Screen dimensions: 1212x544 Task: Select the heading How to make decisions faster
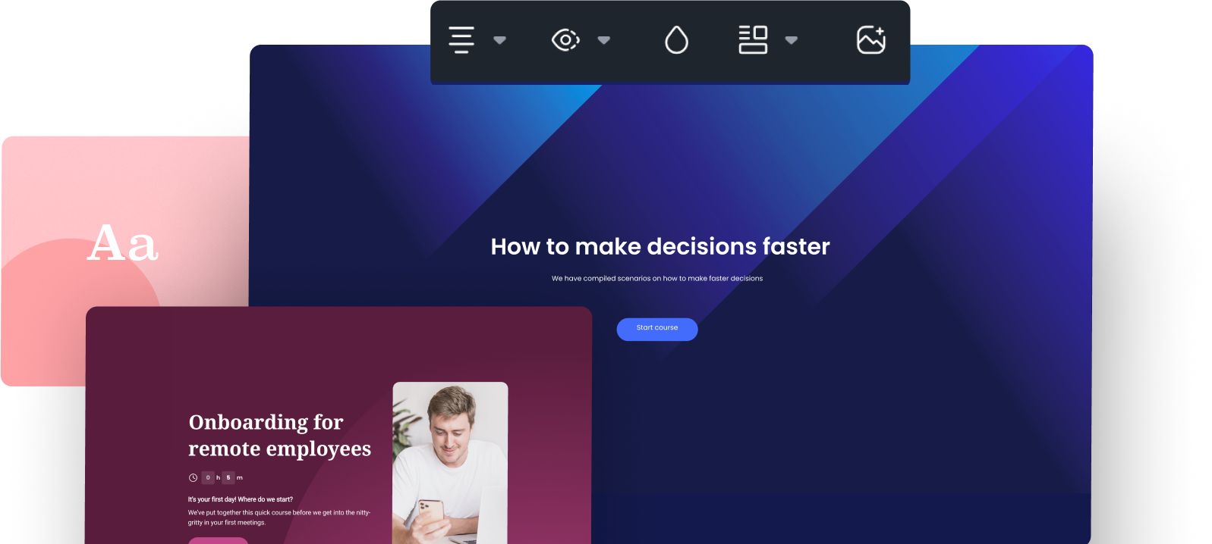(660, 246)
